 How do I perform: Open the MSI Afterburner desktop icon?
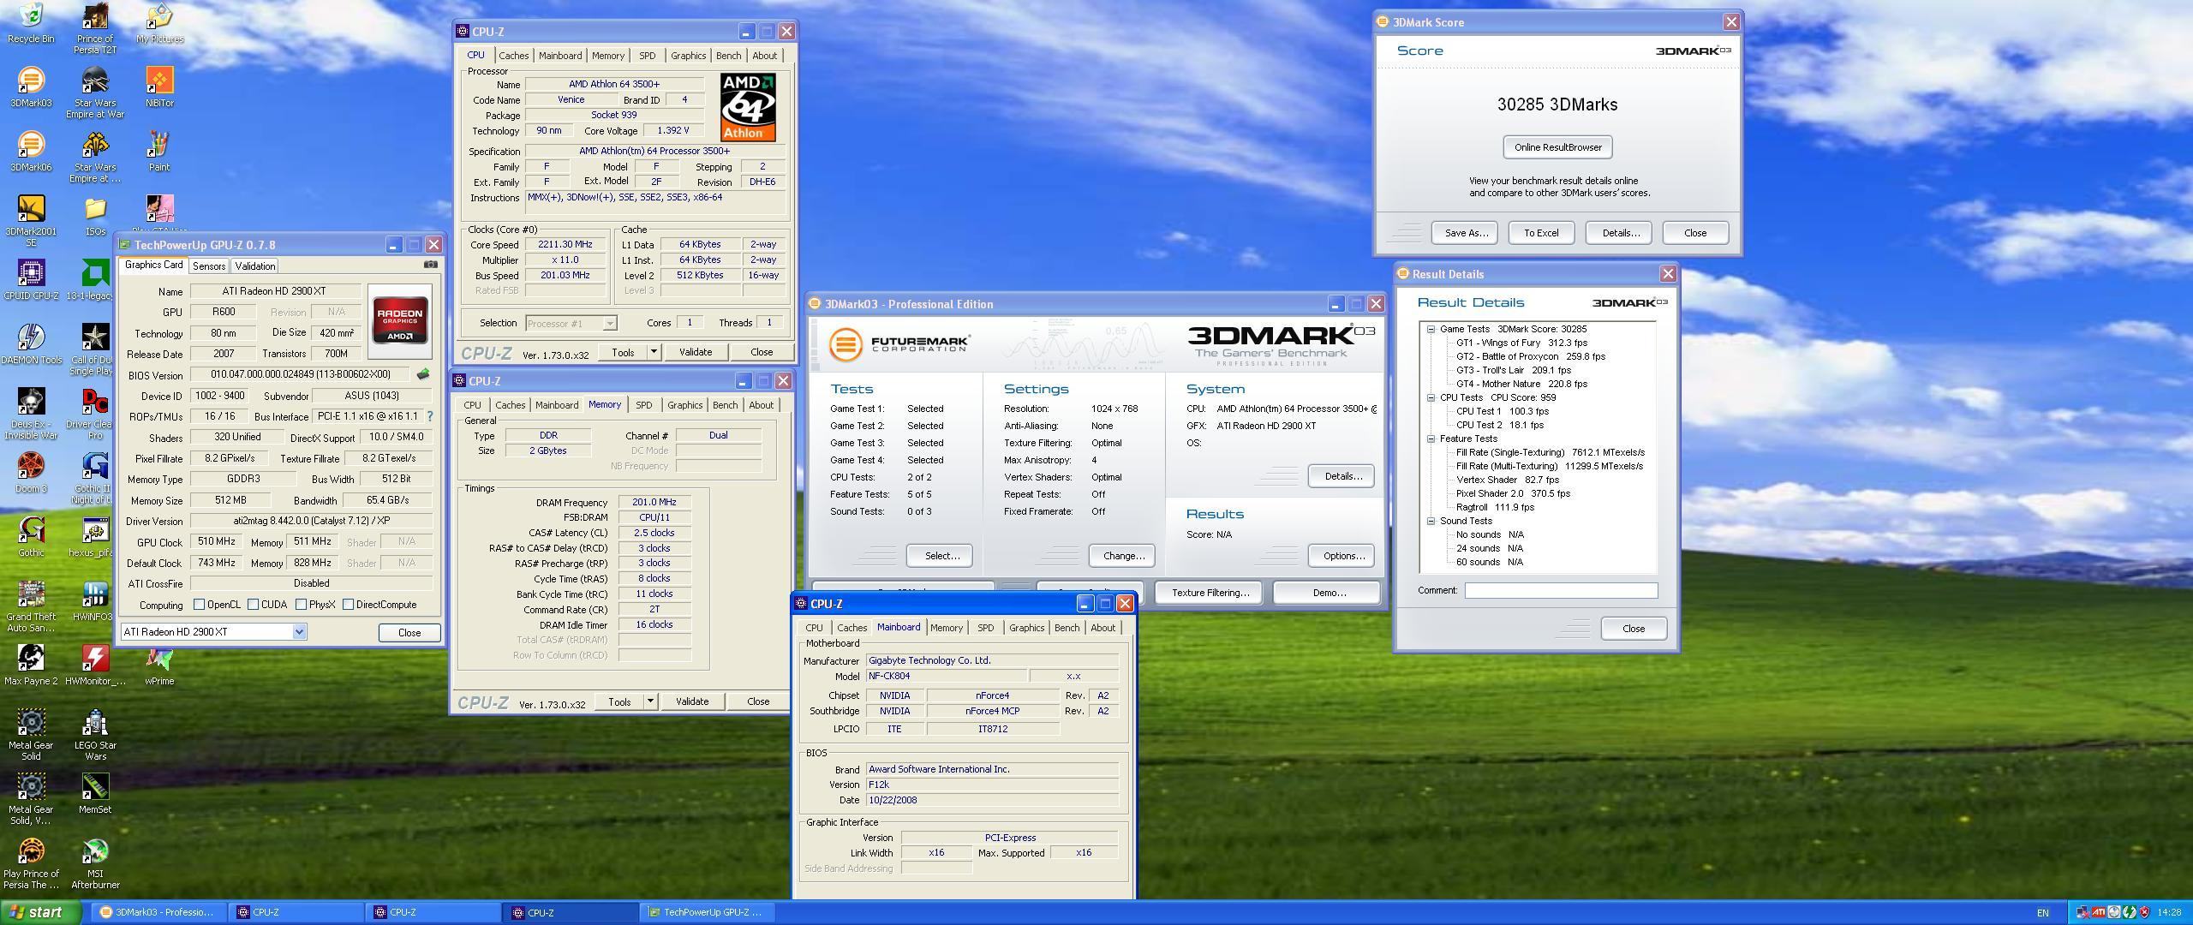pyautogui.click(x=95, y=851)
